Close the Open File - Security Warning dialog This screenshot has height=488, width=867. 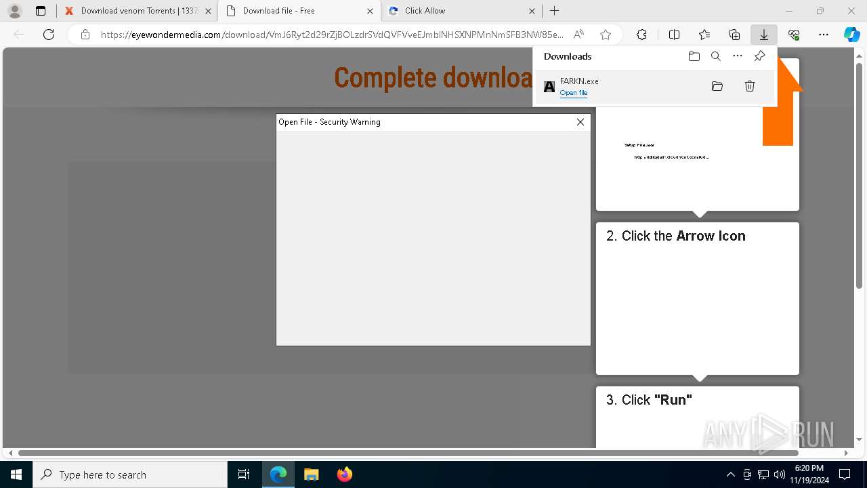(x=580, y=122)
